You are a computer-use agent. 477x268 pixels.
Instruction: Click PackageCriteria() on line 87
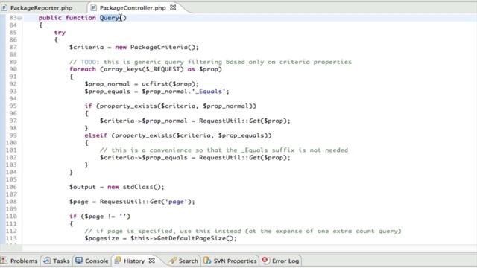[164, 47]
